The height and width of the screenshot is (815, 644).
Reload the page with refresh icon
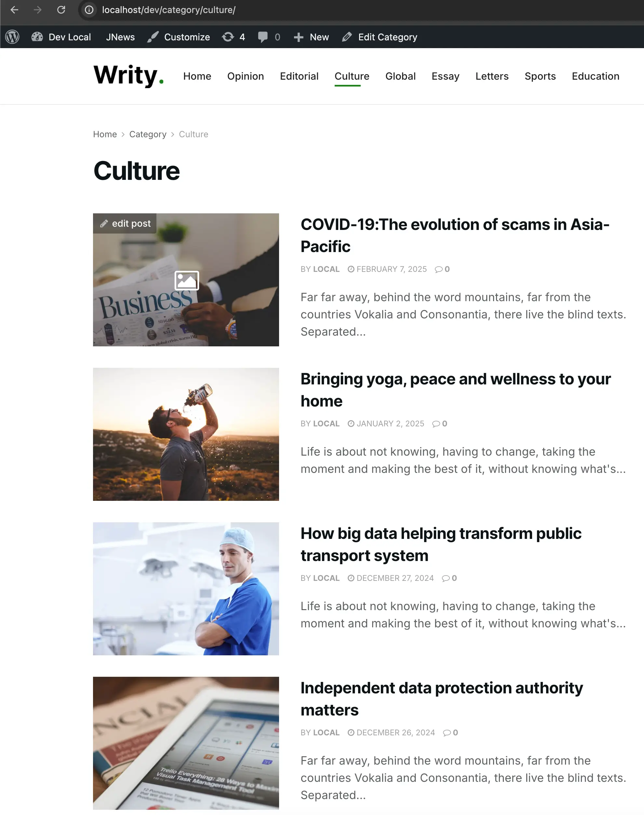click(61, 10)
